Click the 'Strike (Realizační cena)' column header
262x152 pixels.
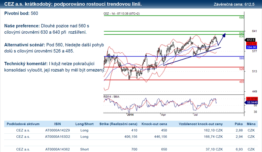point(118,124)
